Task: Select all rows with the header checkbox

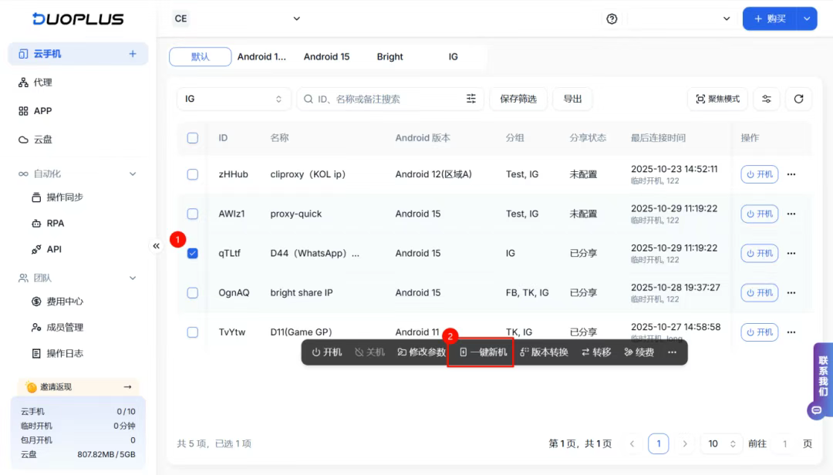Action: point(192,137)
